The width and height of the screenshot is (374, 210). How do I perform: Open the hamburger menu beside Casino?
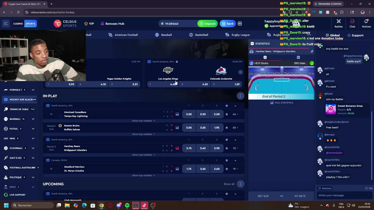pyautogui.click(x=6, y=24)
